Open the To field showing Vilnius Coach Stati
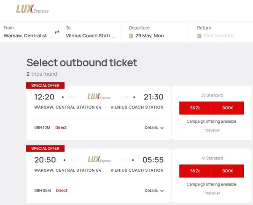Image resolution: width=253 pixels, height=205 pixels. click(x=90, y=32)
